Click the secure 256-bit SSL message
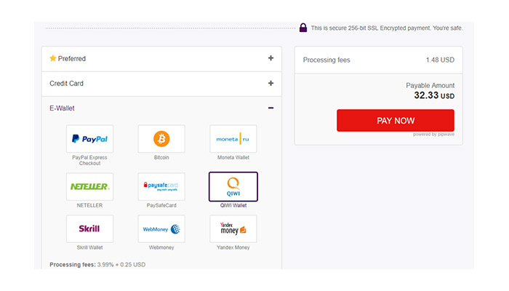The width and height of the screenshot is (509, 291). [387, 28]
